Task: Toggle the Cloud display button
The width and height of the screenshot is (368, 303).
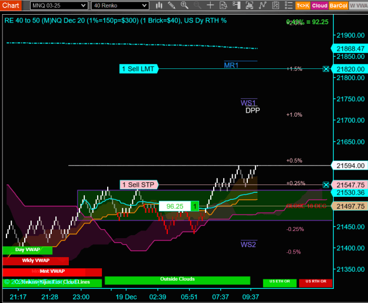Action: coord(320,5)
